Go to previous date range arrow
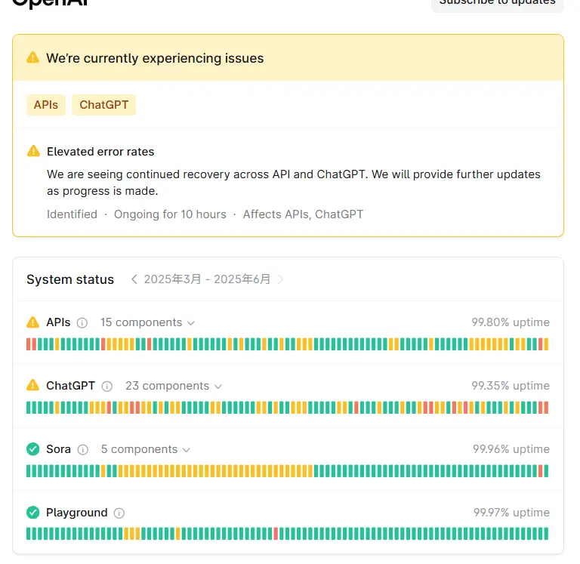 tap(134, 279)
